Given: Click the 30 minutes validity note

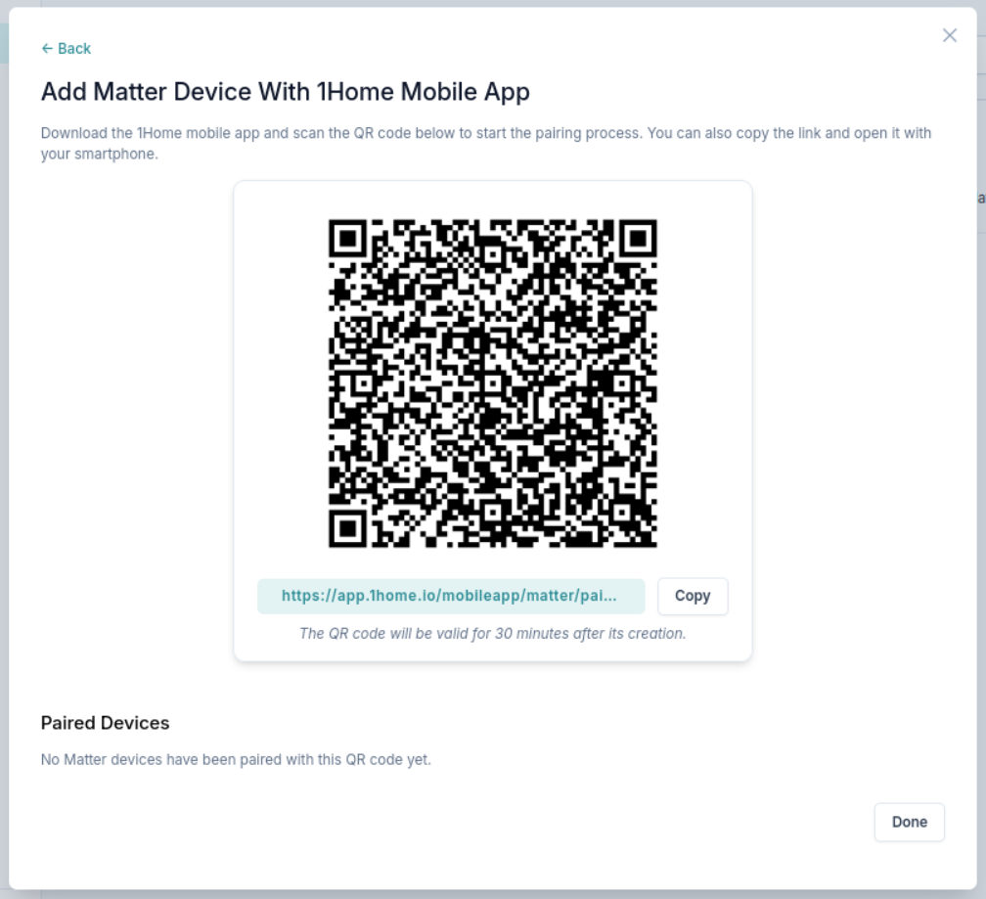Looking at the screenshot, I should click(x=492, y=633).
